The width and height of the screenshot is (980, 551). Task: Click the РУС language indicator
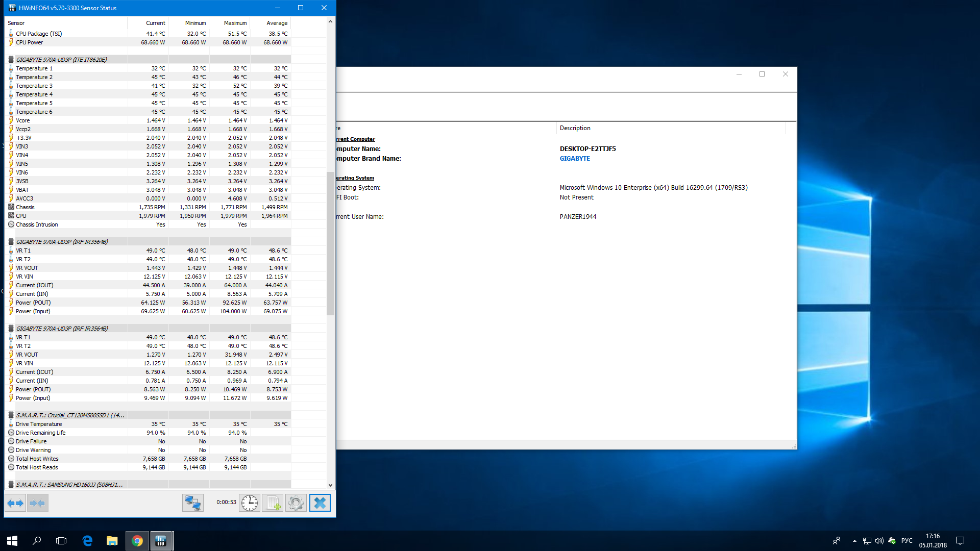coord(906,541)
